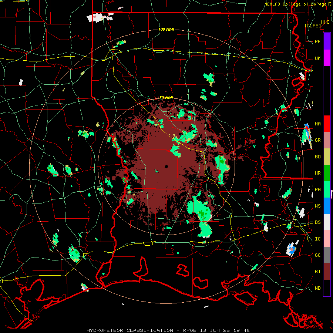Click the RF purple legend swatch

click(327, 41)
